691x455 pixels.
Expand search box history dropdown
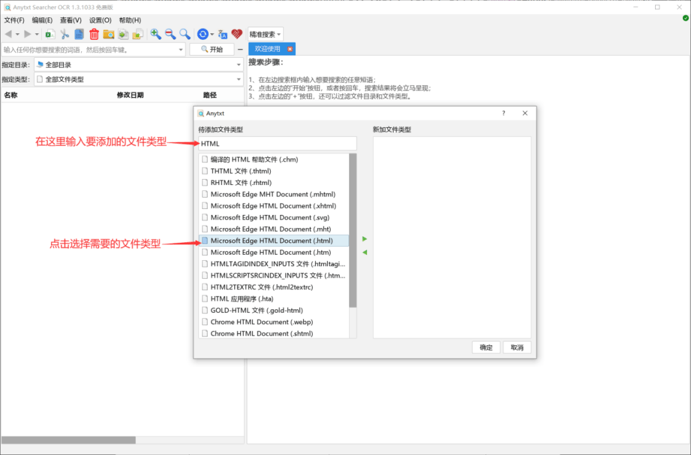181,50
